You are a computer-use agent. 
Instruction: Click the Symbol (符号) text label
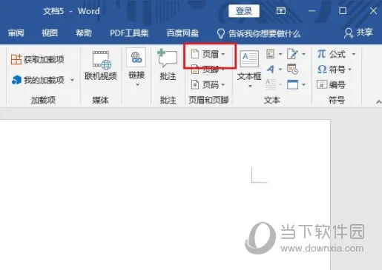337,70
